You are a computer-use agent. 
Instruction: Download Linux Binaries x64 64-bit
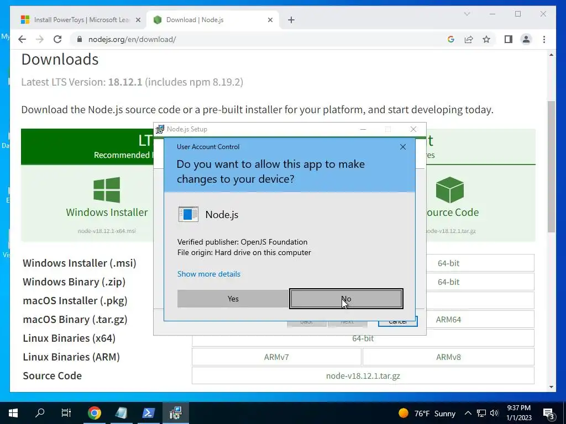pos(363,338)
